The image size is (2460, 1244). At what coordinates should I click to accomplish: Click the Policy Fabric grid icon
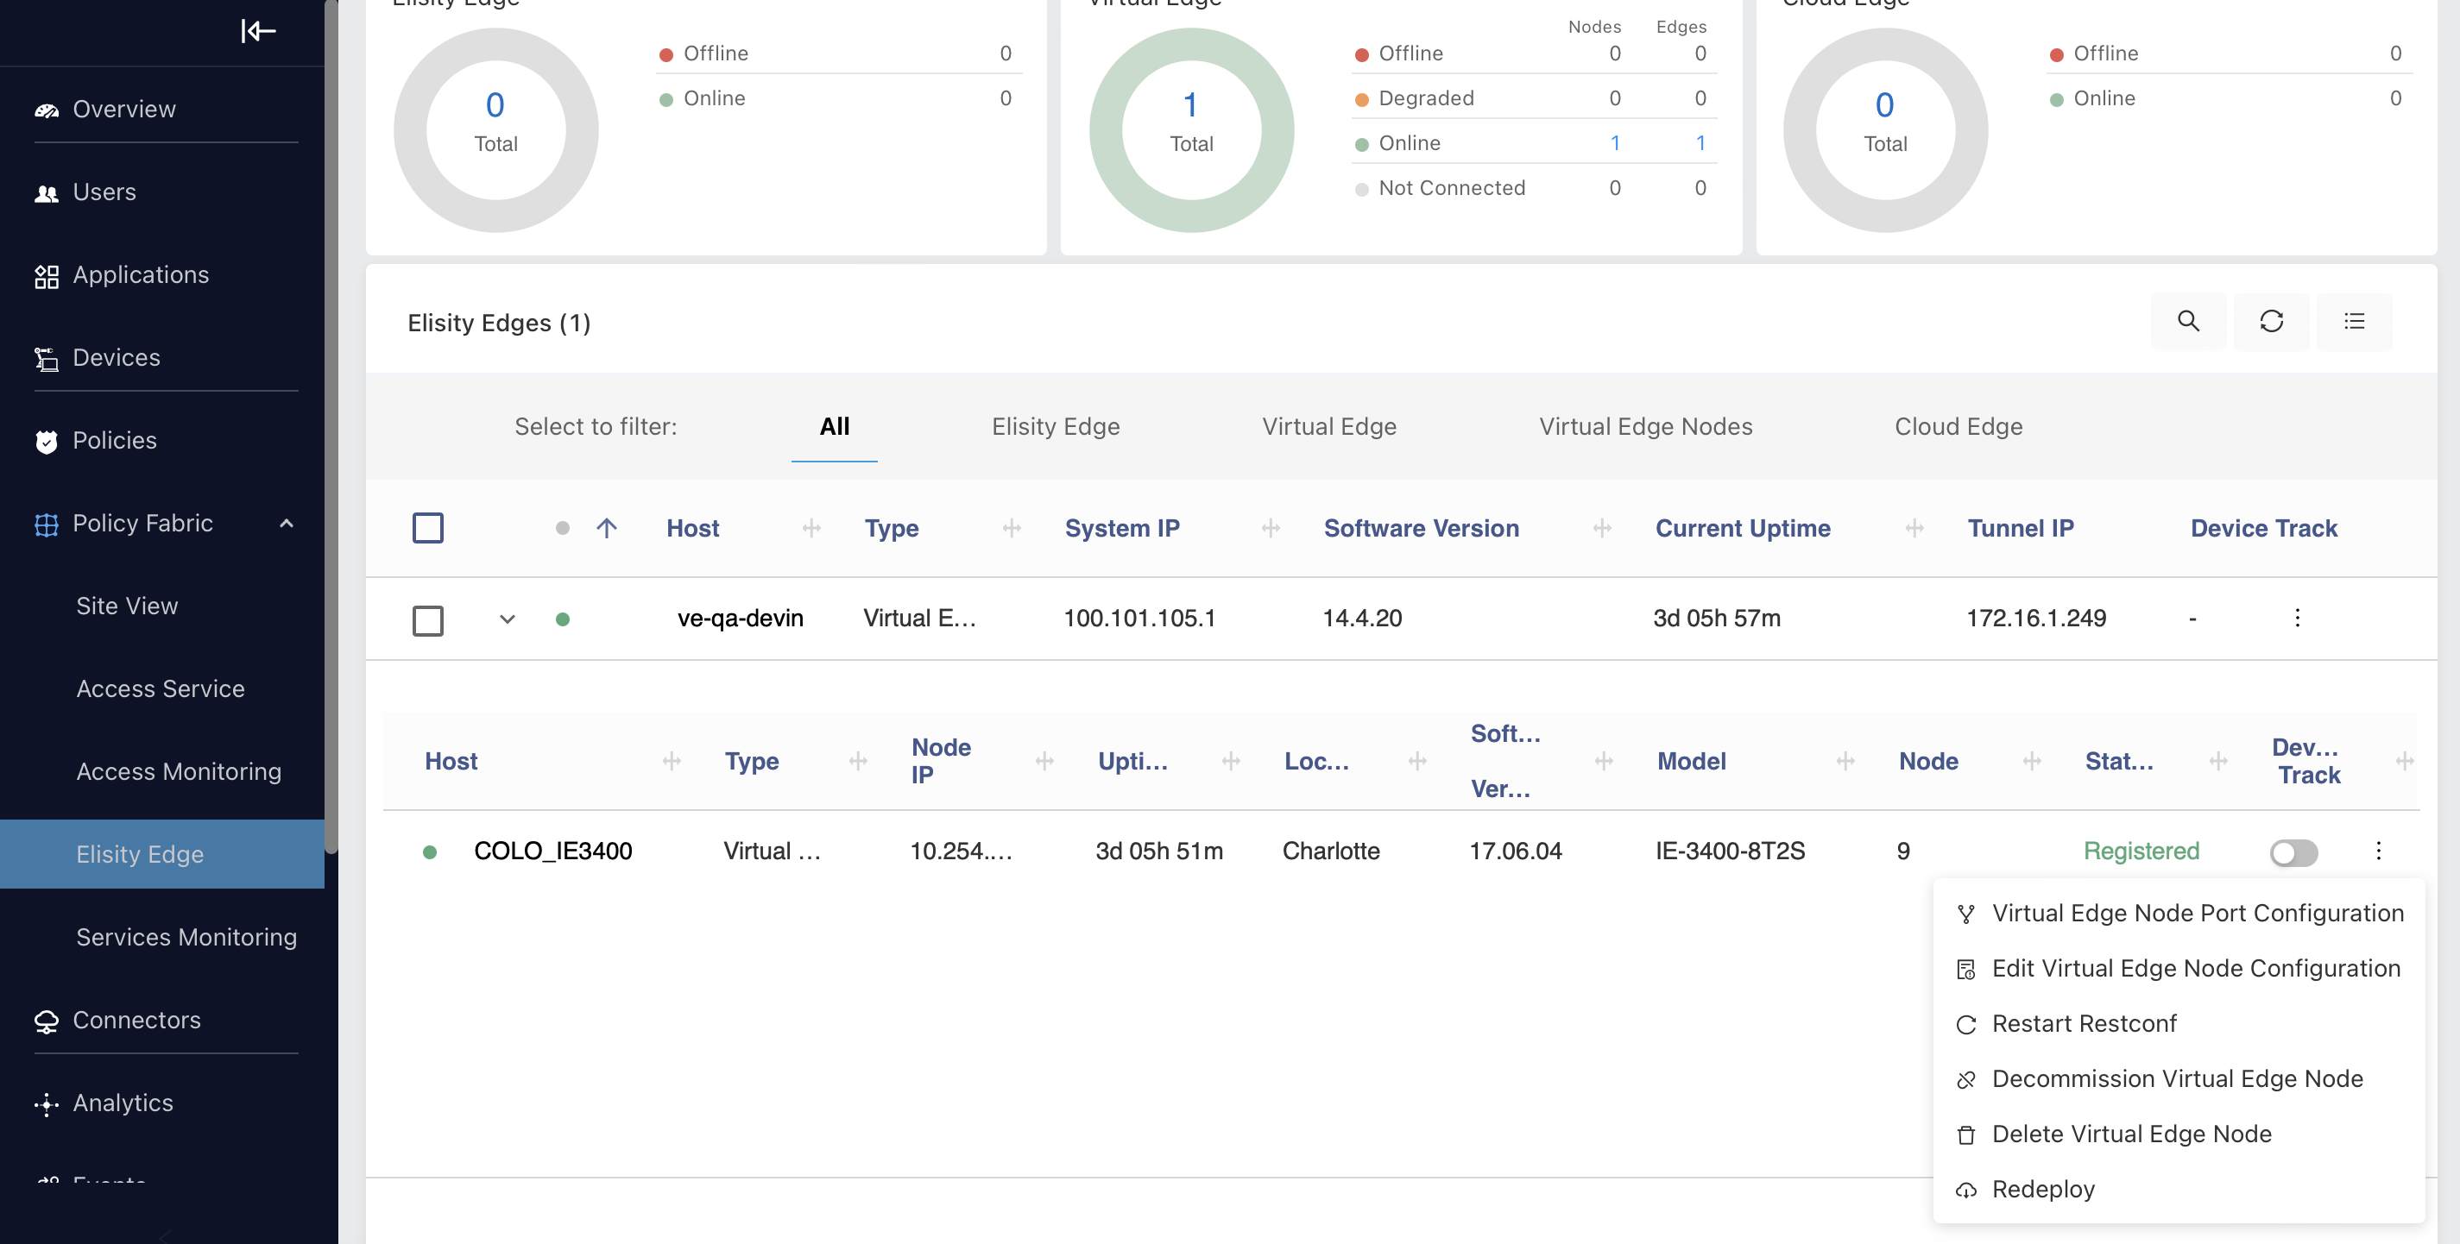[47, 525]
